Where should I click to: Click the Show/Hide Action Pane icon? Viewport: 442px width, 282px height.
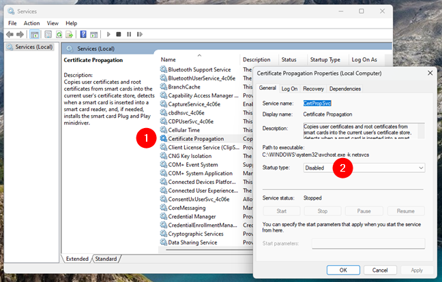tap(93, 34)
